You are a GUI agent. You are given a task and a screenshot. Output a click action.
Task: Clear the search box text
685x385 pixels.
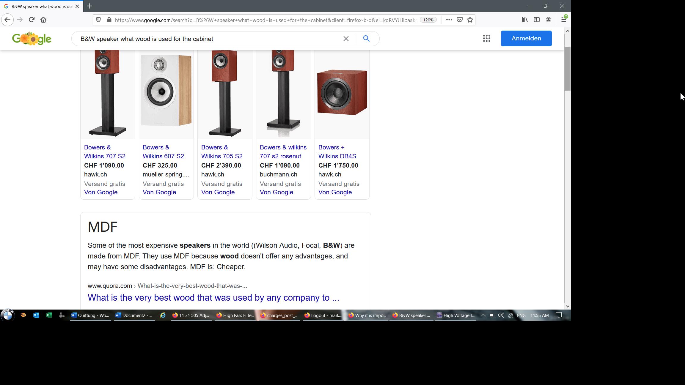point(346,39)
